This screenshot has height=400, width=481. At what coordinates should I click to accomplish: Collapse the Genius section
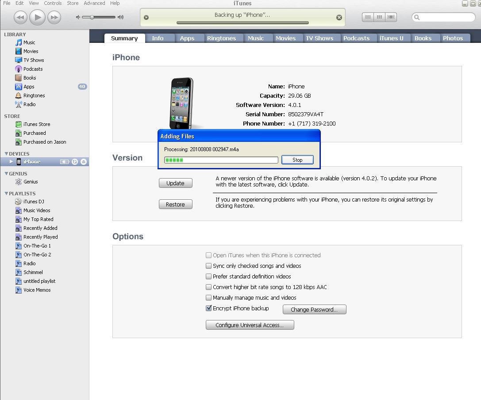(6, 174)
